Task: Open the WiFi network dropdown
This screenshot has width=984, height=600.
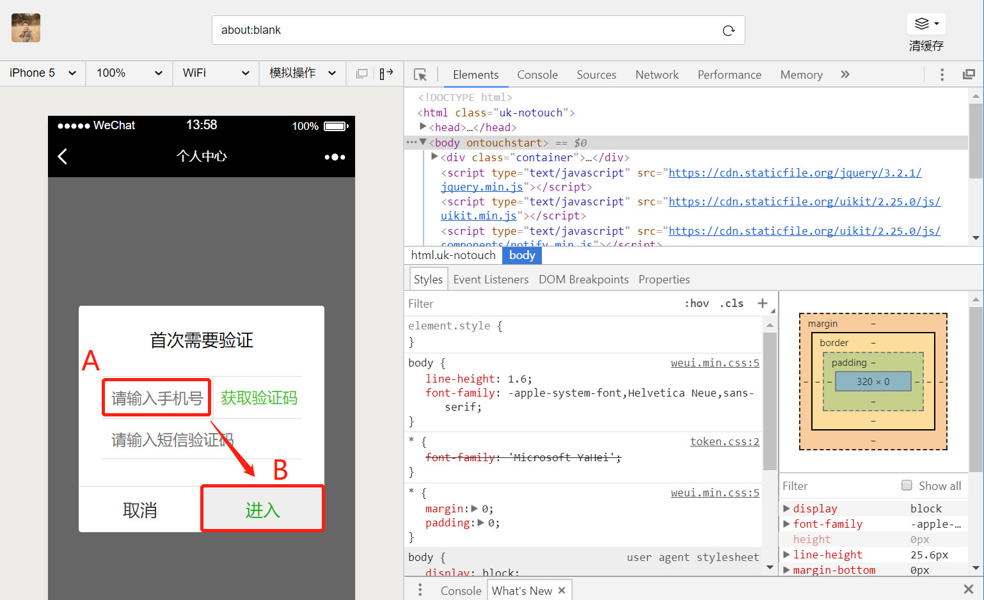Action: coord(216,73)
